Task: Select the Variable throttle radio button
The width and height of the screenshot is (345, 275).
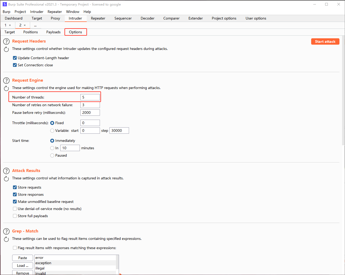Action: 52,130
